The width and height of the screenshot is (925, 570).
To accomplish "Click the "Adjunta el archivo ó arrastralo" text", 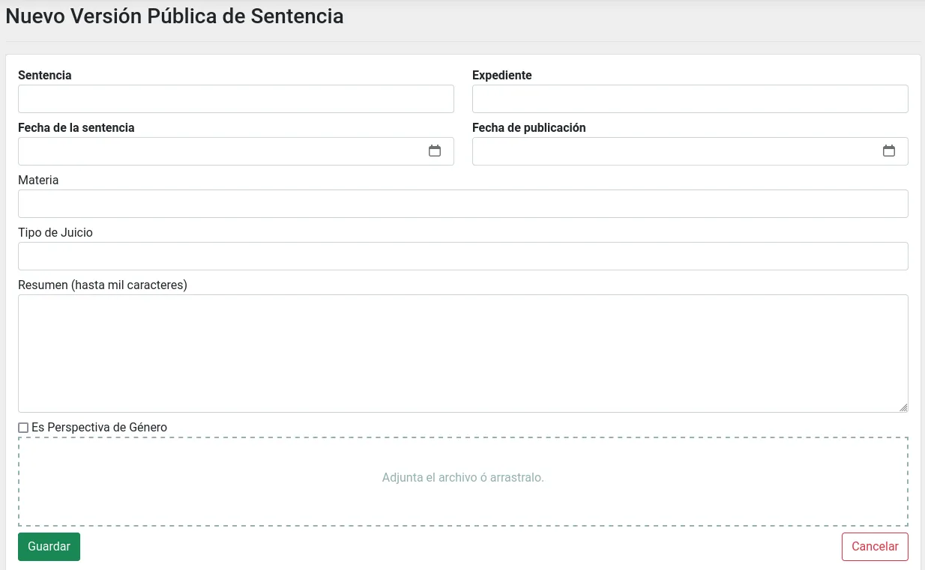I will tap(463, 477).
